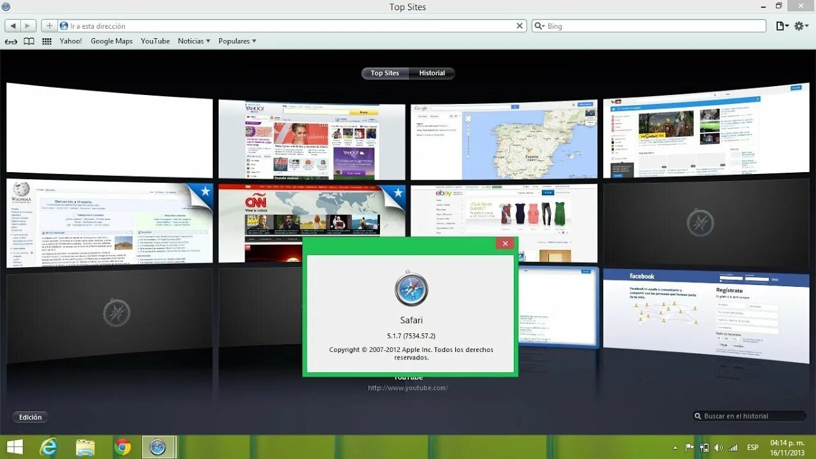Expand the Noticias bookmarks folder
816x459 pixels.
coord(194,41)
